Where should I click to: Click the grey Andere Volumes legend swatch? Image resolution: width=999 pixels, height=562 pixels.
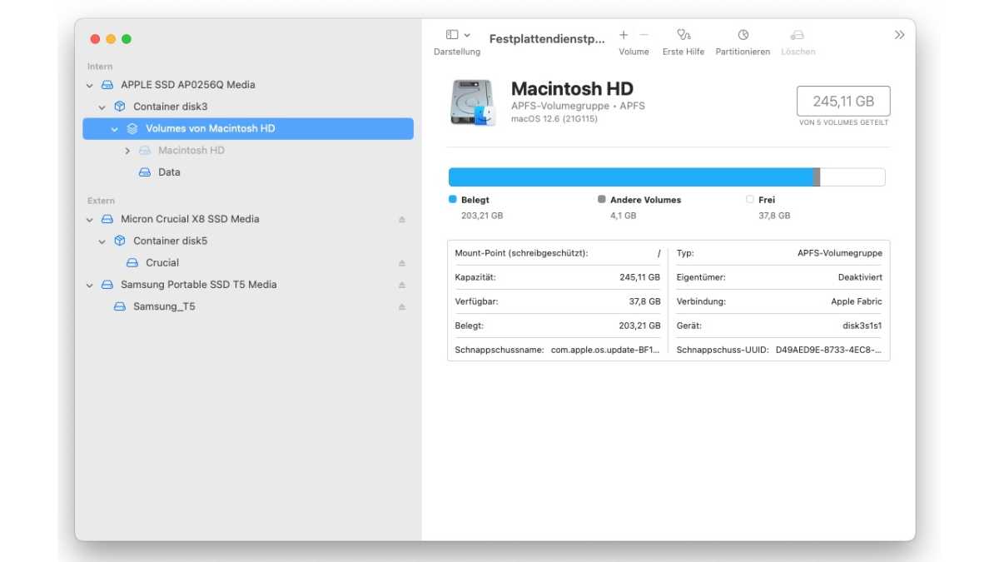[x=602, y=200]
